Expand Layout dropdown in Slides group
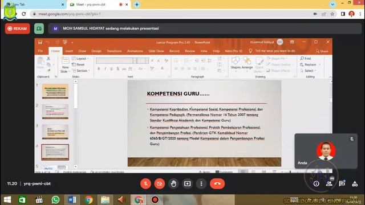Screen dimensions: 365x205 (x=80, y=59)
